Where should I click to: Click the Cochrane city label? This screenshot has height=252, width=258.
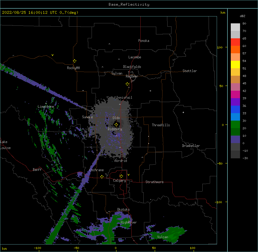pos(96,170)
